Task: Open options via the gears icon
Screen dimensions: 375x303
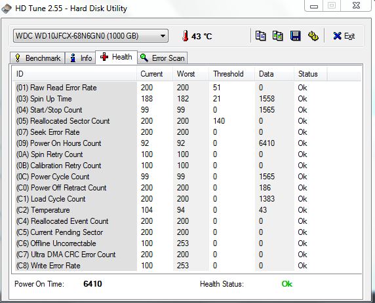Action: 313,36
